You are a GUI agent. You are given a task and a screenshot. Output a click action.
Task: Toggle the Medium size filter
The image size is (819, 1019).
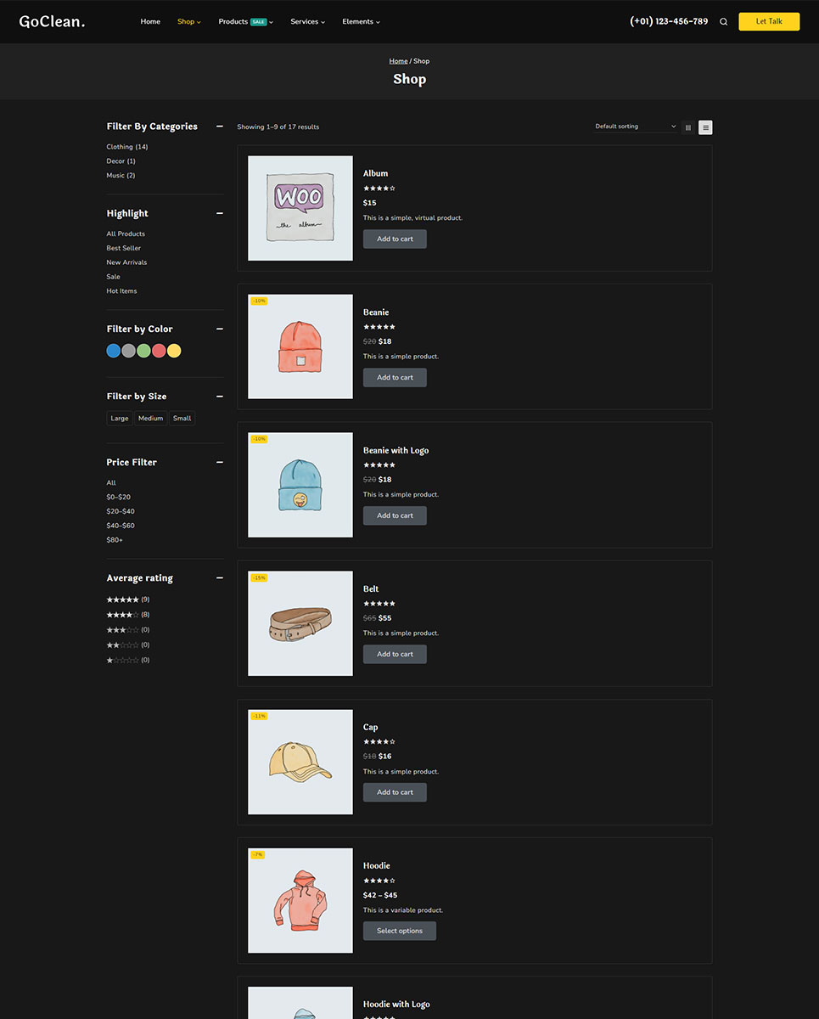pos(150,418)
